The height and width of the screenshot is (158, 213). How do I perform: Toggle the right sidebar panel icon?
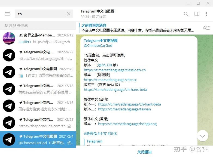point(197,14)
